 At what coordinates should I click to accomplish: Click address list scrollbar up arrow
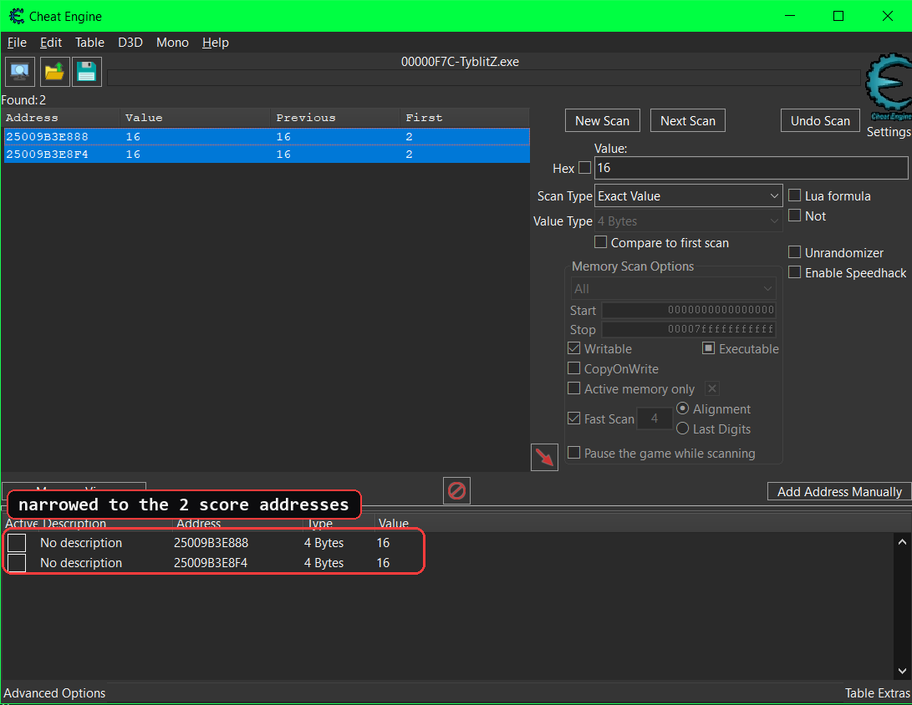(902, 542)
